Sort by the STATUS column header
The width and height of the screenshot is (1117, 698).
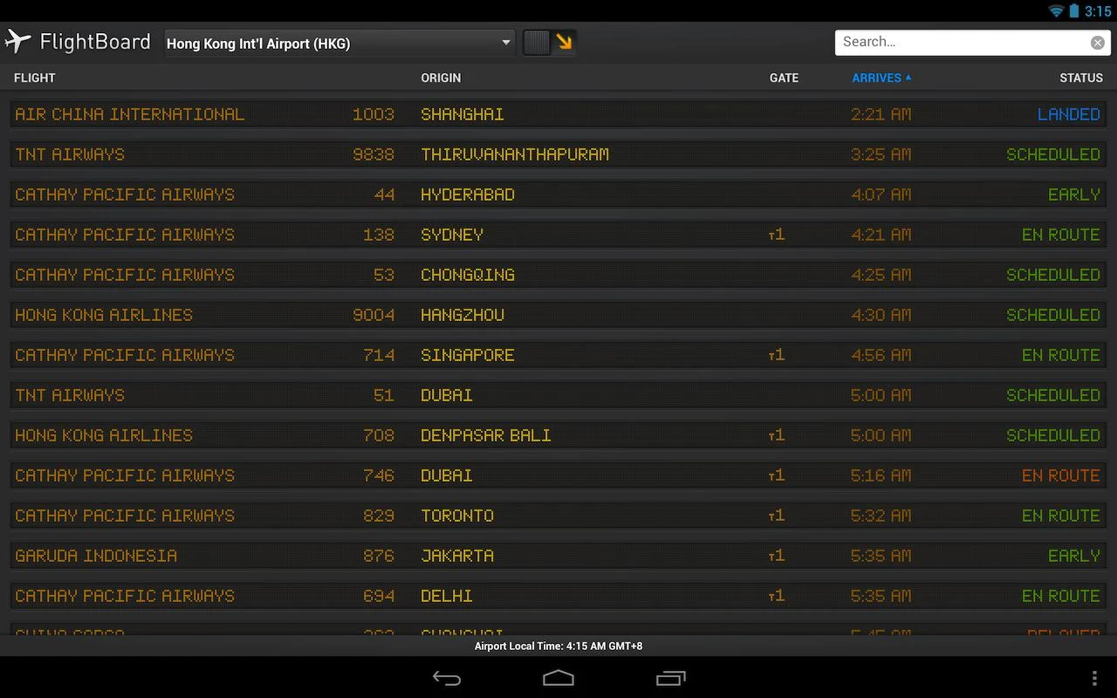[1081, 78]
